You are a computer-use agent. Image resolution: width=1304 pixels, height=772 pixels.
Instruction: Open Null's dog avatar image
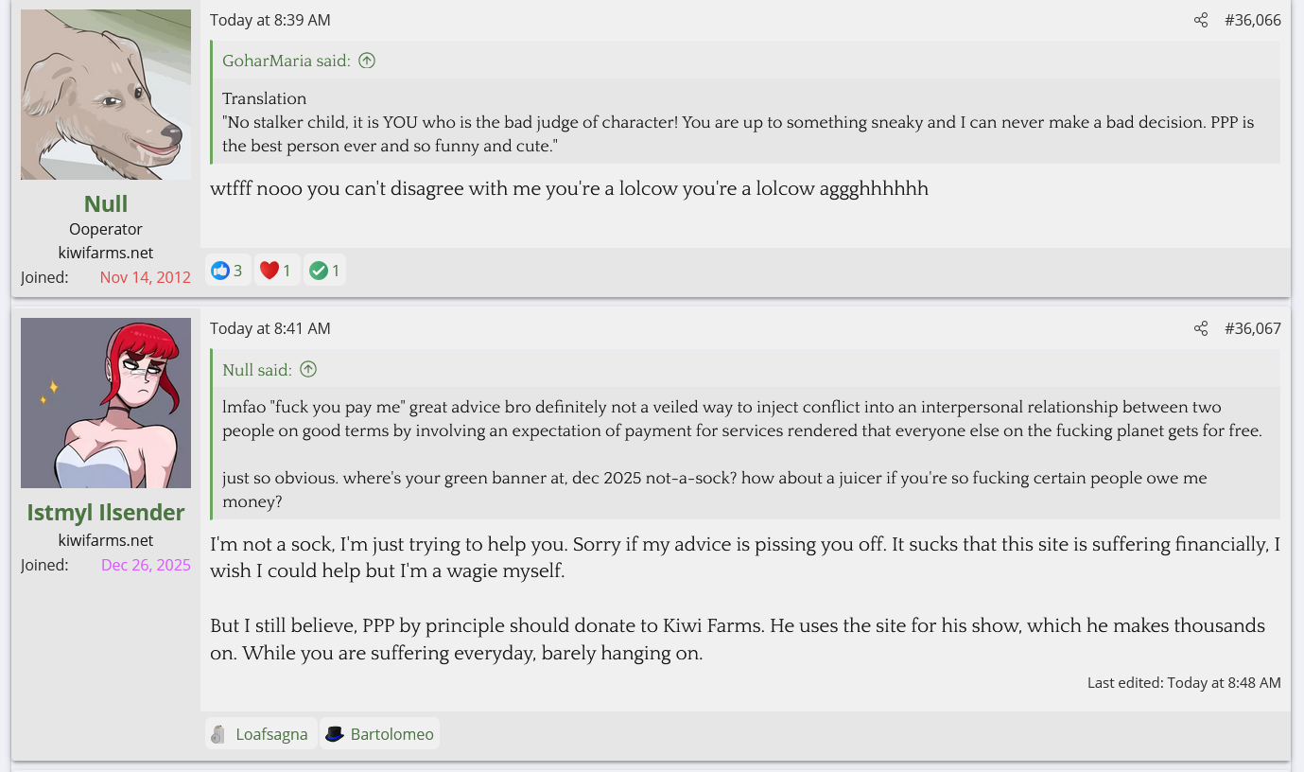pyautogui.click(x=106, y=95)
